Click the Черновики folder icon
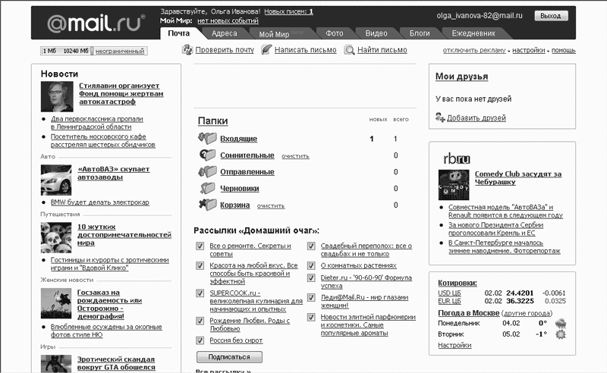Image resolution: width=607 pixels, height=373 pixels. point(207,188)
